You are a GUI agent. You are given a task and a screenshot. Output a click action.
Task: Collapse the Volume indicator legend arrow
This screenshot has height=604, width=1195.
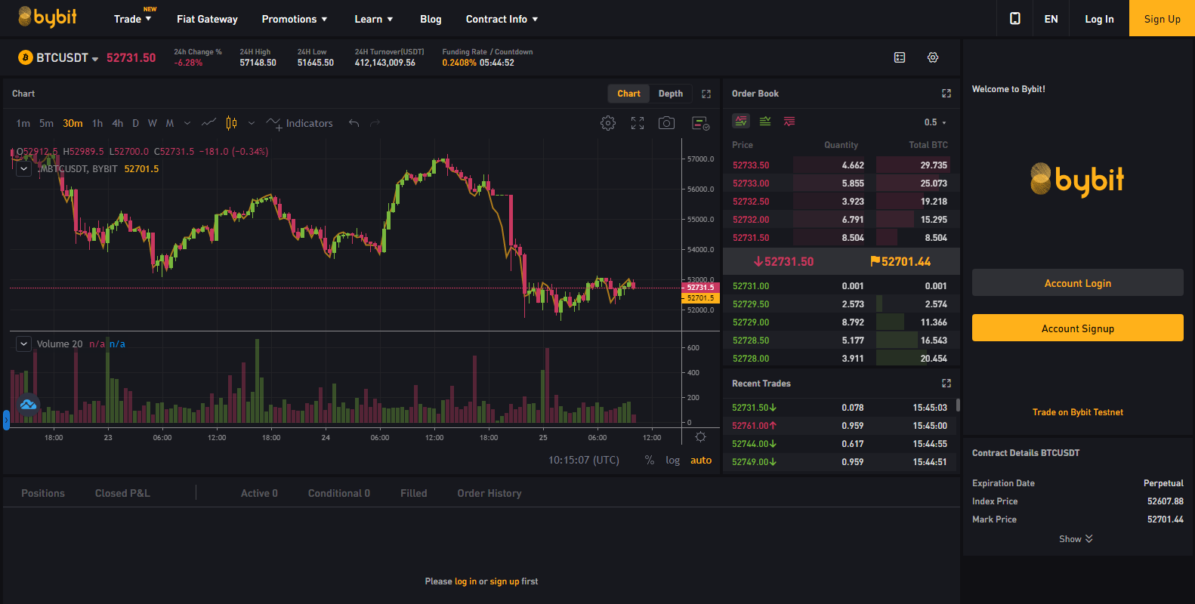(24, 344)
